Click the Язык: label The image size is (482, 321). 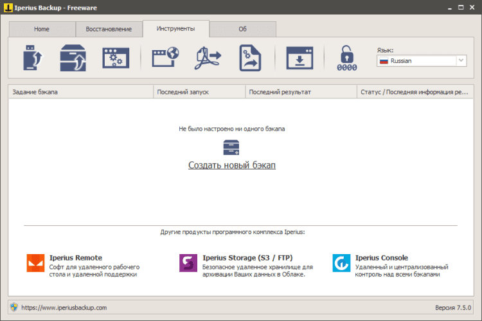click(x=385, y=50)
